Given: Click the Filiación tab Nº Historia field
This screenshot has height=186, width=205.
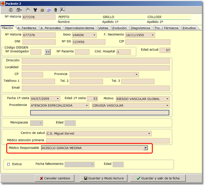Looking at the screenshot, I should tap(39, 35).
